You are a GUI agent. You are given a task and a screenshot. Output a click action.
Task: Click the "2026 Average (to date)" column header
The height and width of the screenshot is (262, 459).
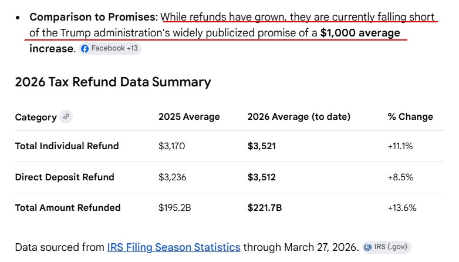(x=299, y=117)
